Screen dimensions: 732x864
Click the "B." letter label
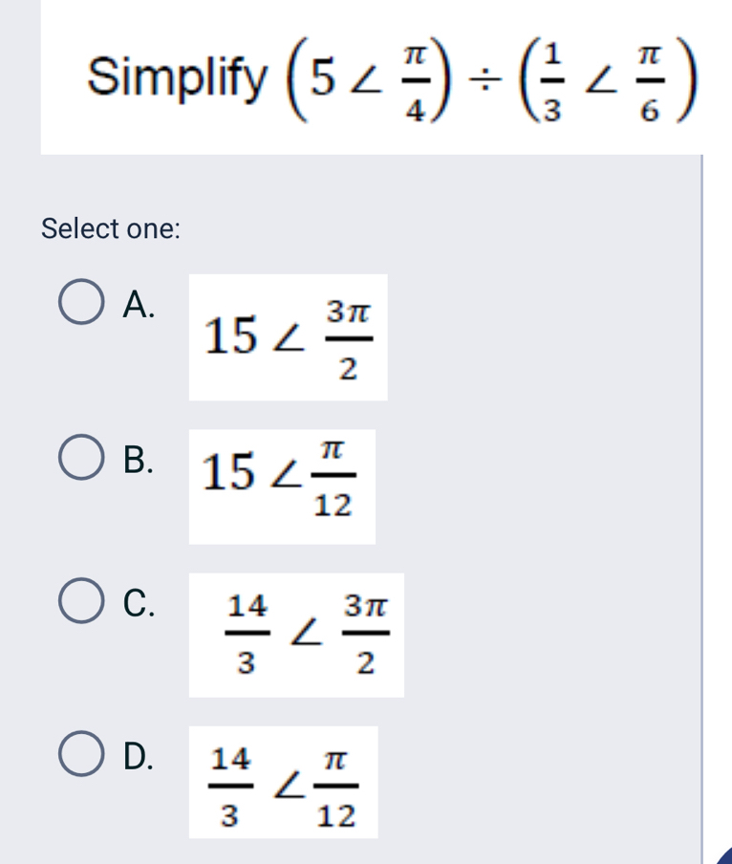point(140,459)
